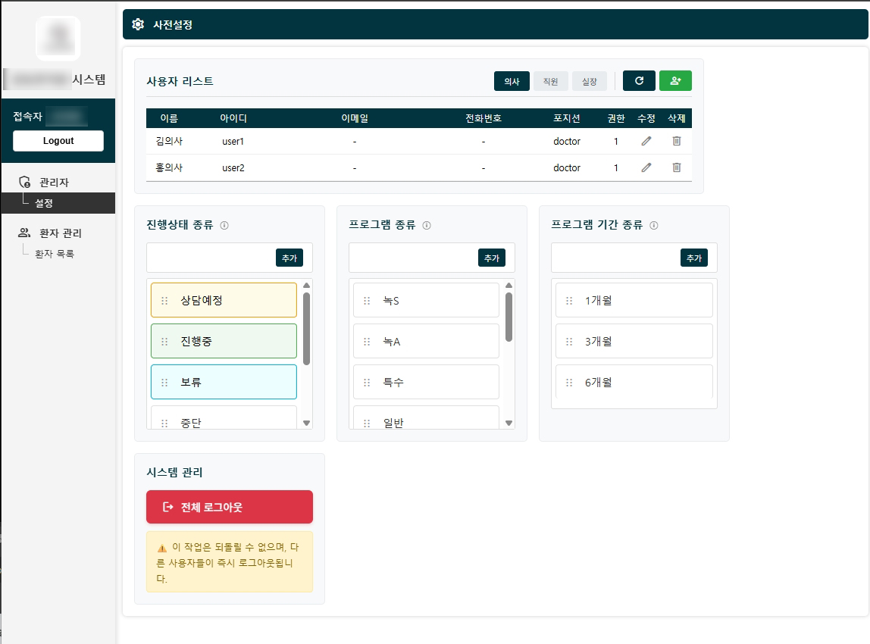Click the drag handle on 상담예정

click(165, 300)
